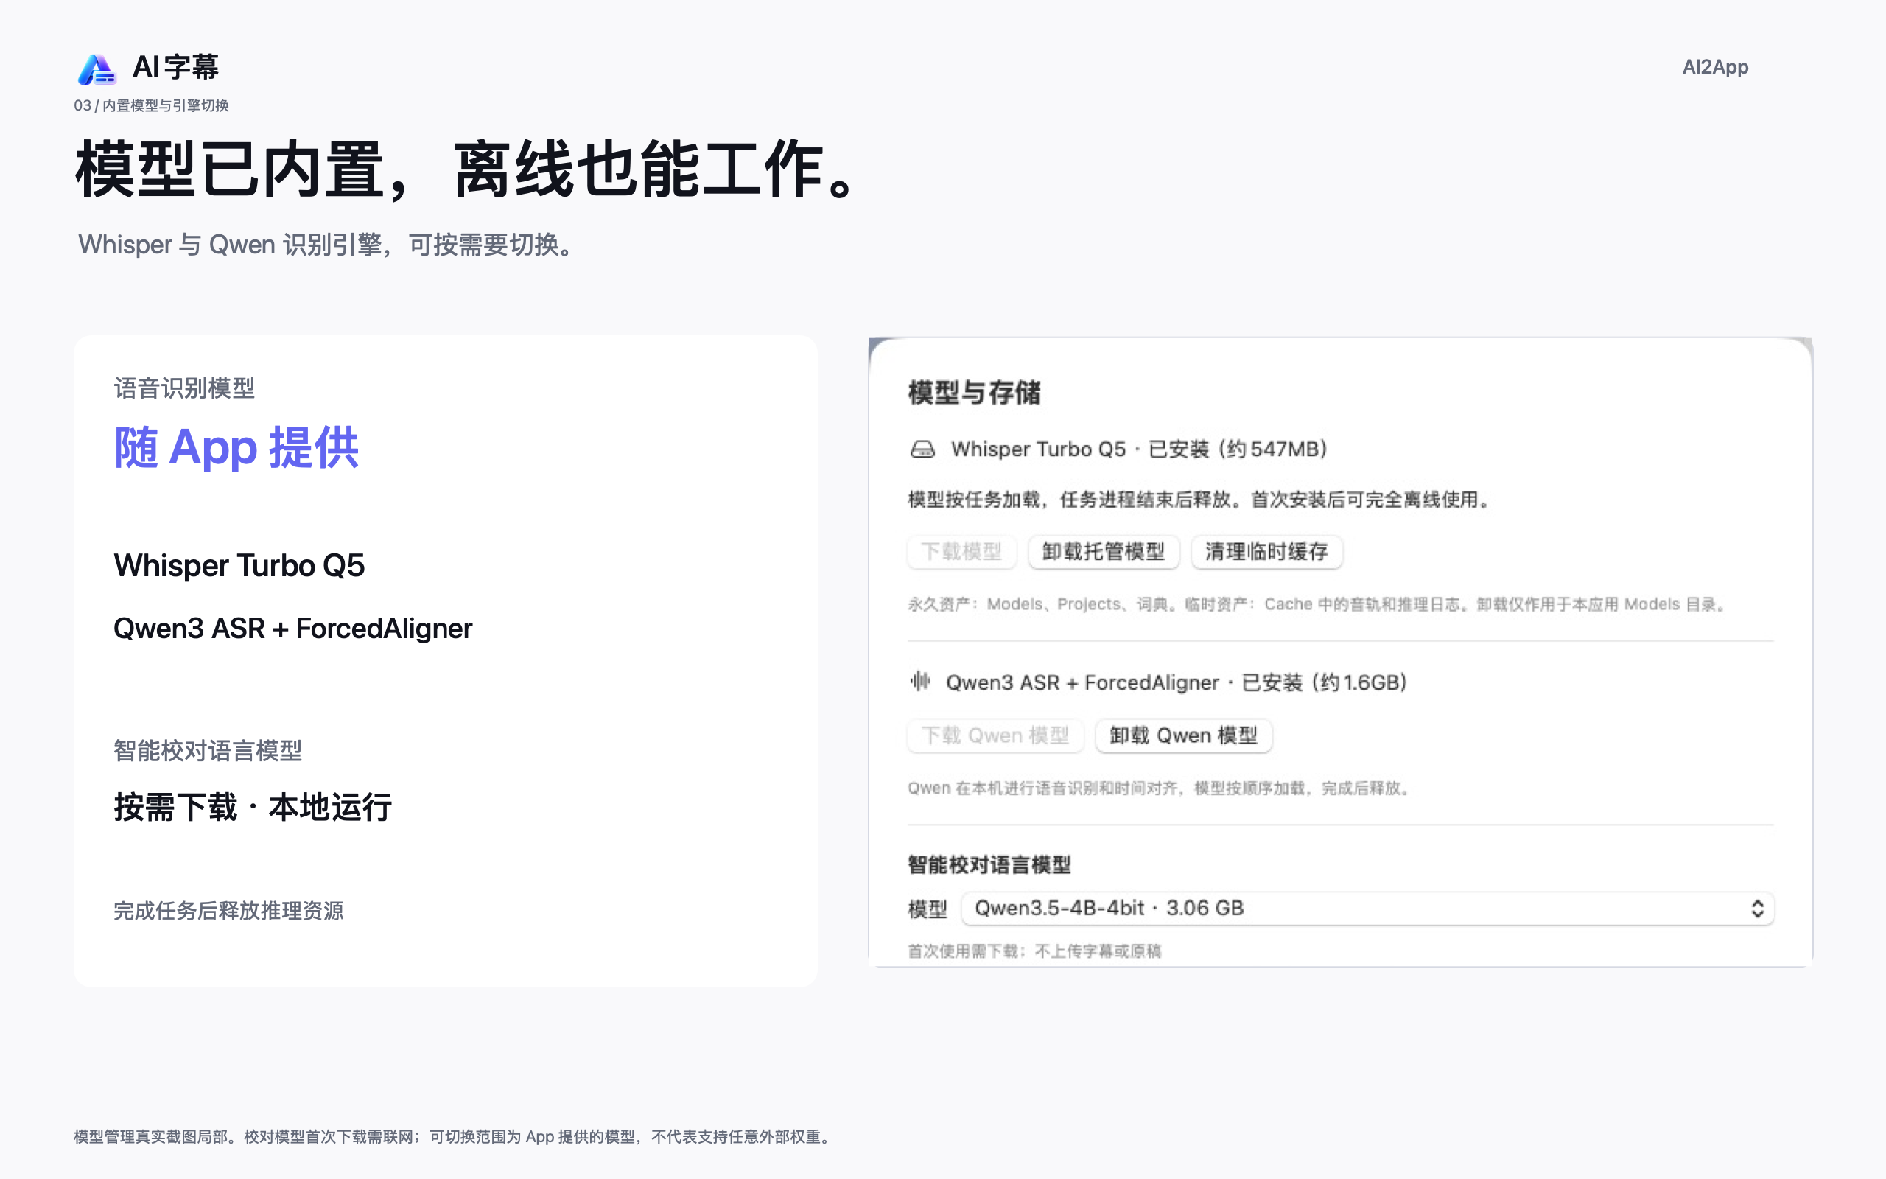
Task: Click the Qwen 在本机进行语音识别 note
Action: click(x=1160, y=788)
